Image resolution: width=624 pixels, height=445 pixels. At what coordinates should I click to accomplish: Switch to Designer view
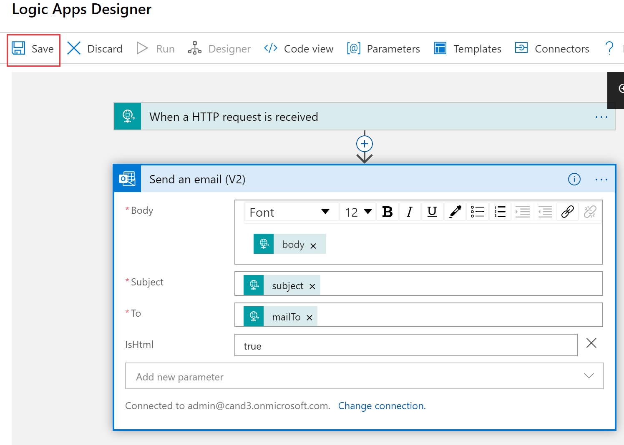pyautogui.click(x=219, y=49)
